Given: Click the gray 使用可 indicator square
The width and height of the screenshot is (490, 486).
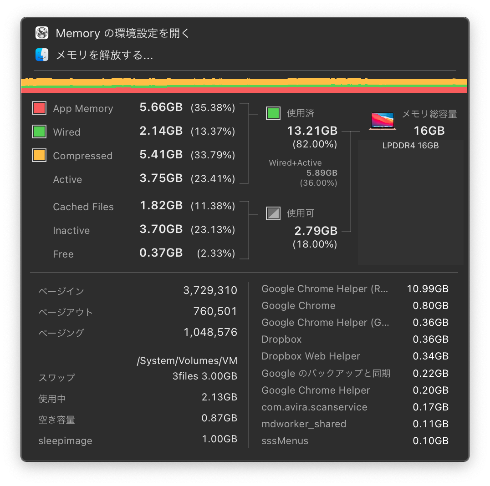Looking at the screenshot, I should [273, 213].
